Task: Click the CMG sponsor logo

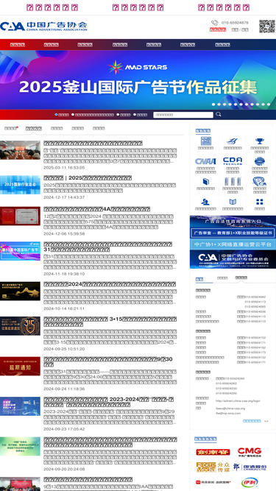Action: (250, 451)
